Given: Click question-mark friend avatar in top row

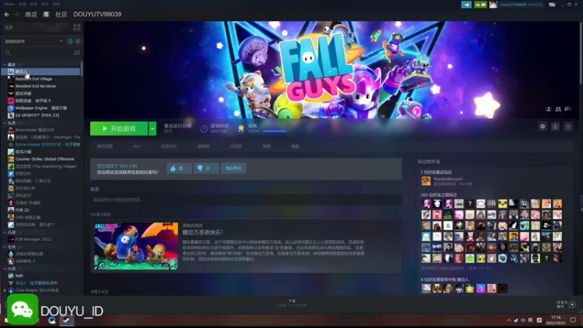Looking at the screenshot, I should [x=469, y=204].
